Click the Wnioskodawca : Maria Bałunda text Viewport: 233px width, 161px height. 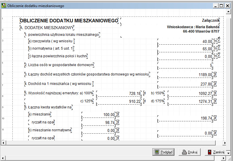[x=193, y=27]
